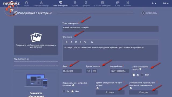Click the Информация о викторине step heading
This screenshot has width=172, height=97.
coord(35,13)
